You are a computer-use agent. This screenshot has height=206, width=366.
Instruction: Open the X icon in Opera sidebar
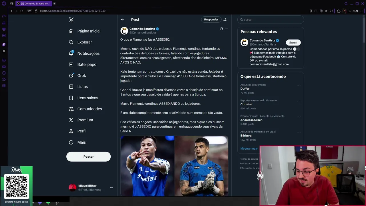[x=4, y=51]
